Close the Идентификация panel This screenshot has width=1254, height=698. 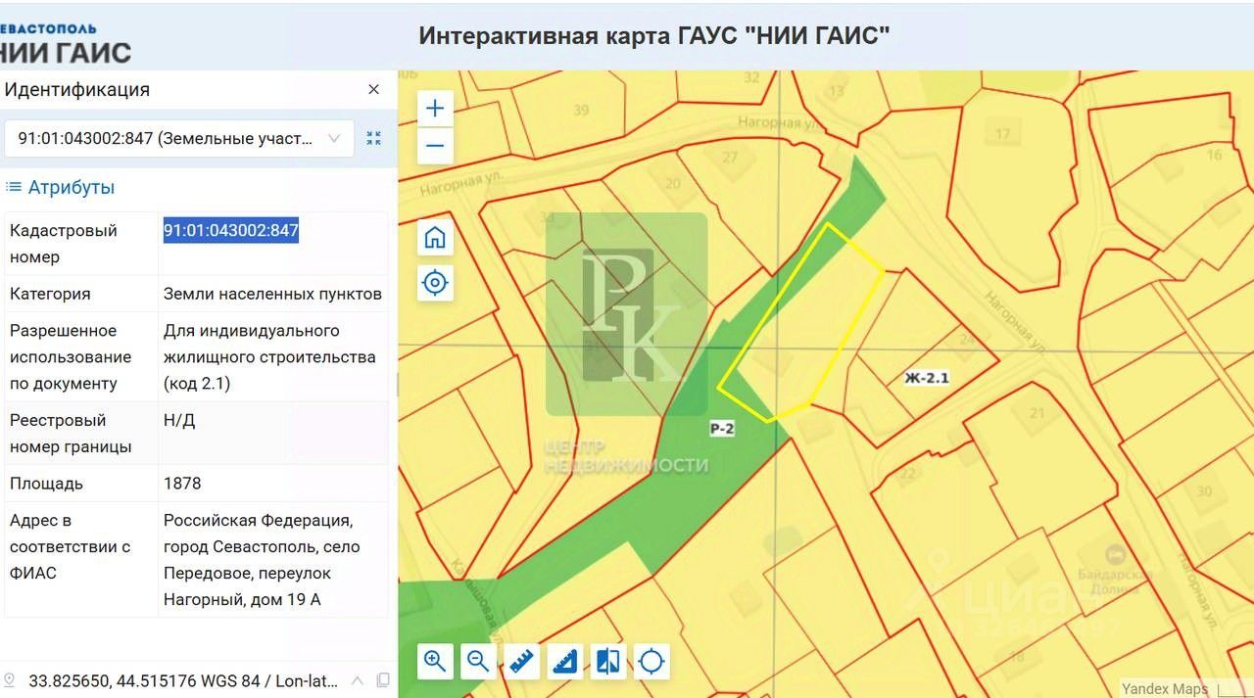373,89
